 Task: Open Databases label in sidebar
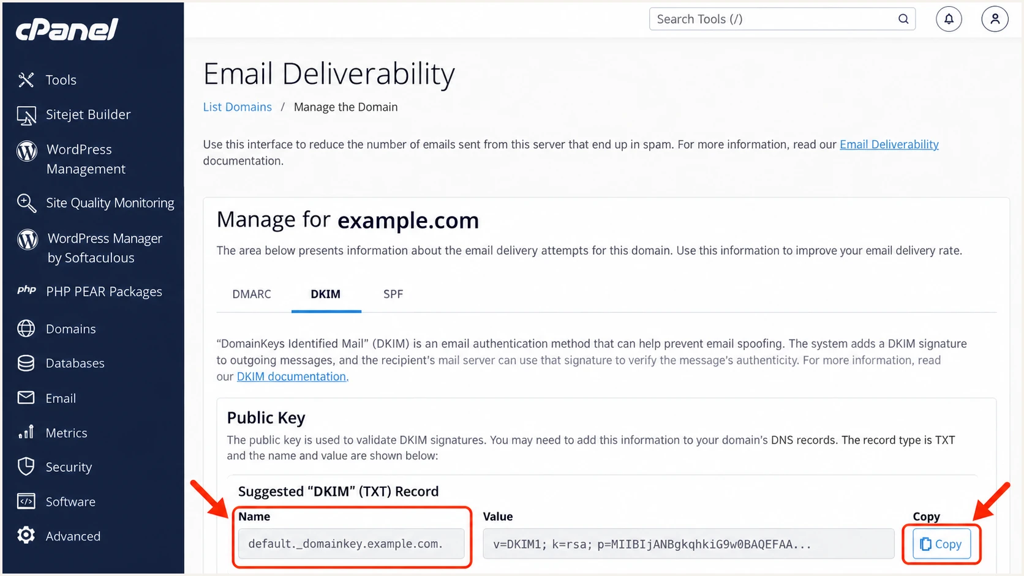(x=75, y=364)
